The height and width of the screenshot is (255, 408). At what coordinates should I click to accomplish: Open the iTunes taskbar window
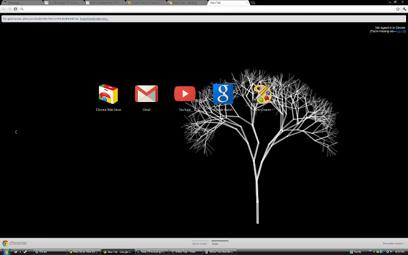point(50,252)
